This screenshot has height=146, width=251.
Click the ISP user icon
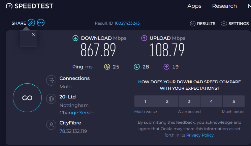coord(51,125)
